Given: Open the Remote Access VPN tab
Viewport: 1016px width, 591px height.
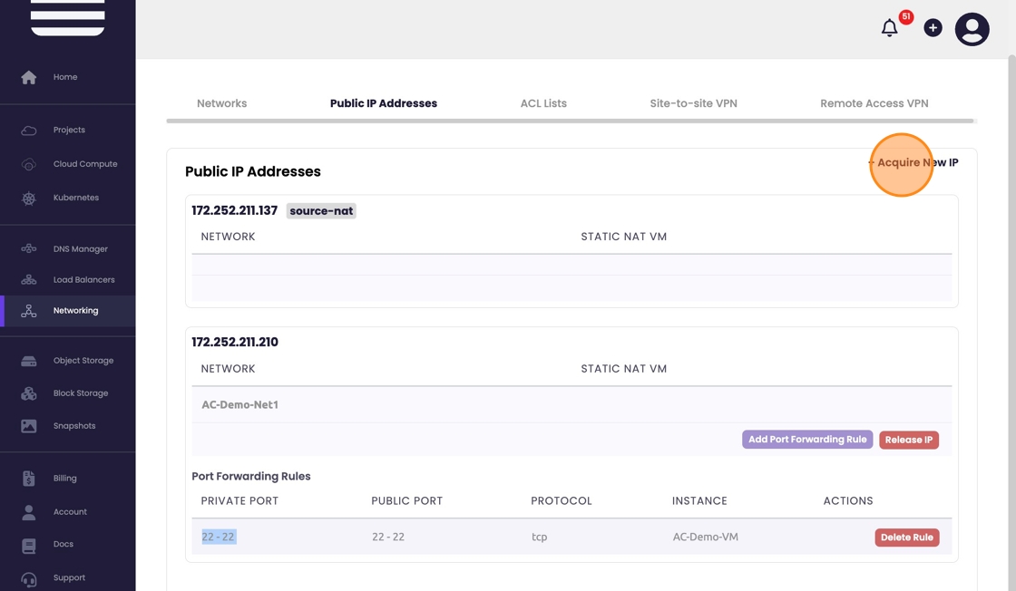Looking at the screenshot, I should point(874,103).
